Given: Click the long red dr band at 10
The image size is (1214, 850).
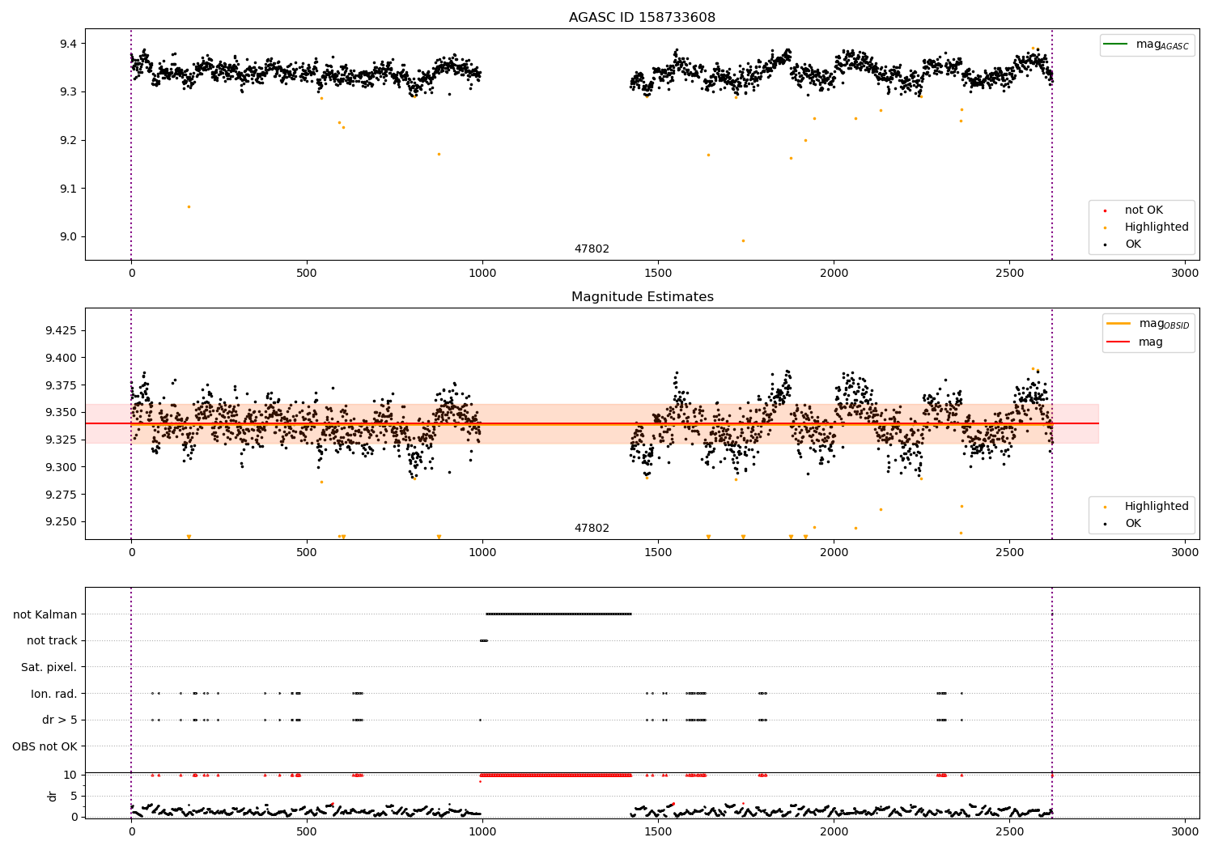Looking at the screenshot, I should pos(556,776).
